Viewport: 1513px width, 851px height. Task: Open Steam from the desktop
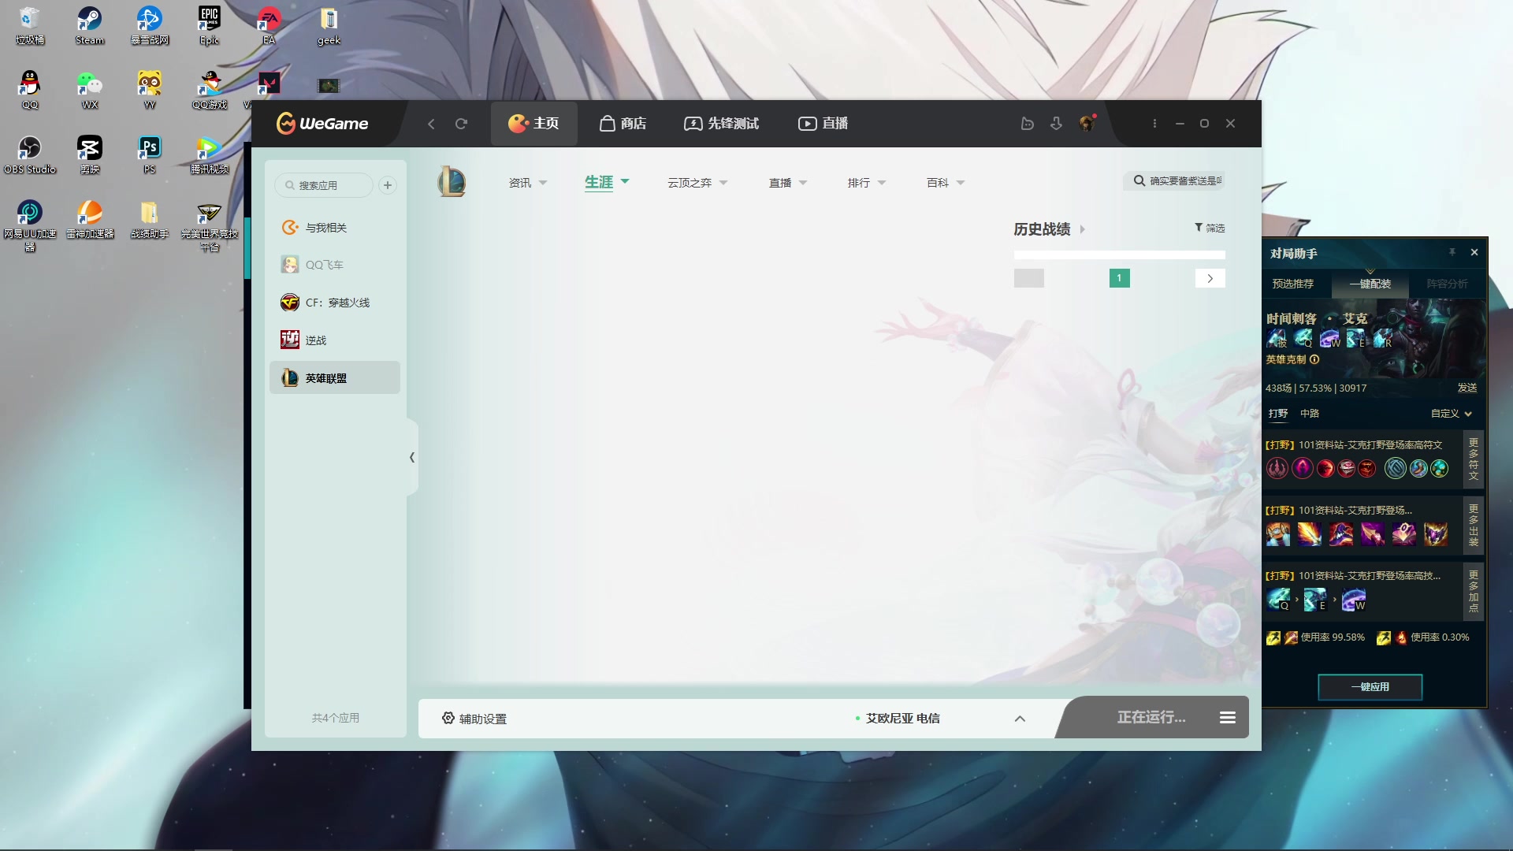pyautogui.click(x=89, y=25)
